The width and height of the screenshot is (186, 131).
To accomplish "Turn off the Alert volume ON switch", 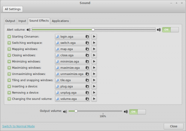I will [170, 30].
